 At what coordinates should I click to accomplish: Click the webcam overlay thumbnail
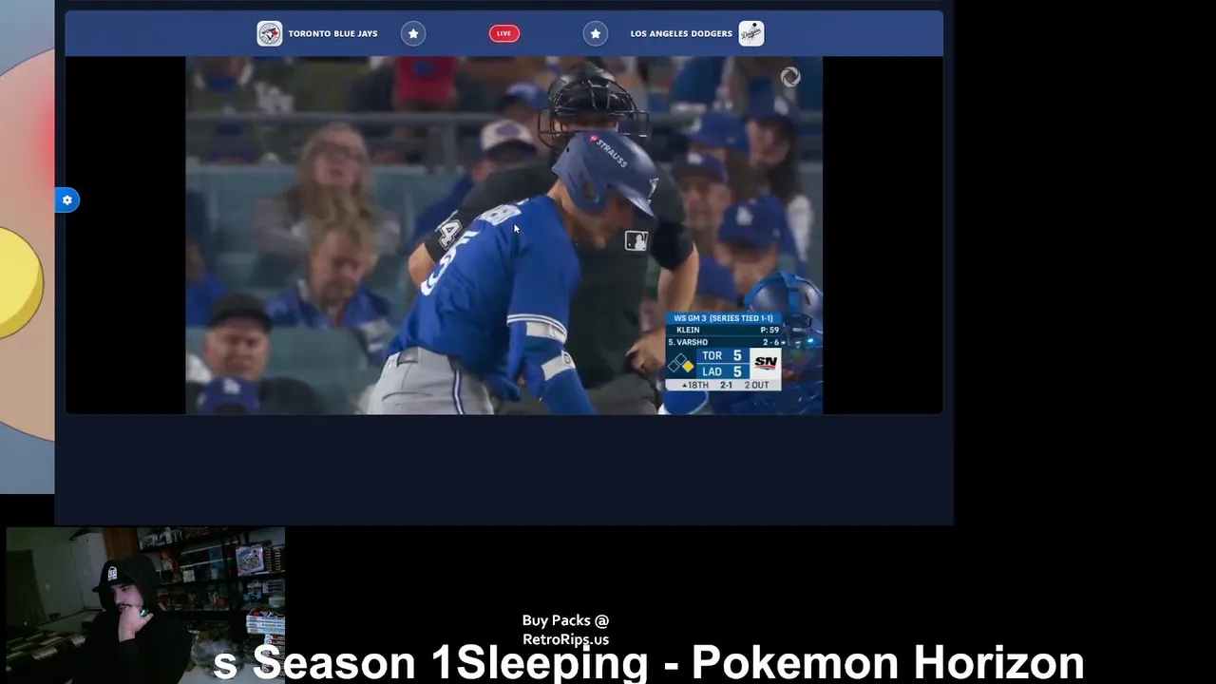pos(144,605)
